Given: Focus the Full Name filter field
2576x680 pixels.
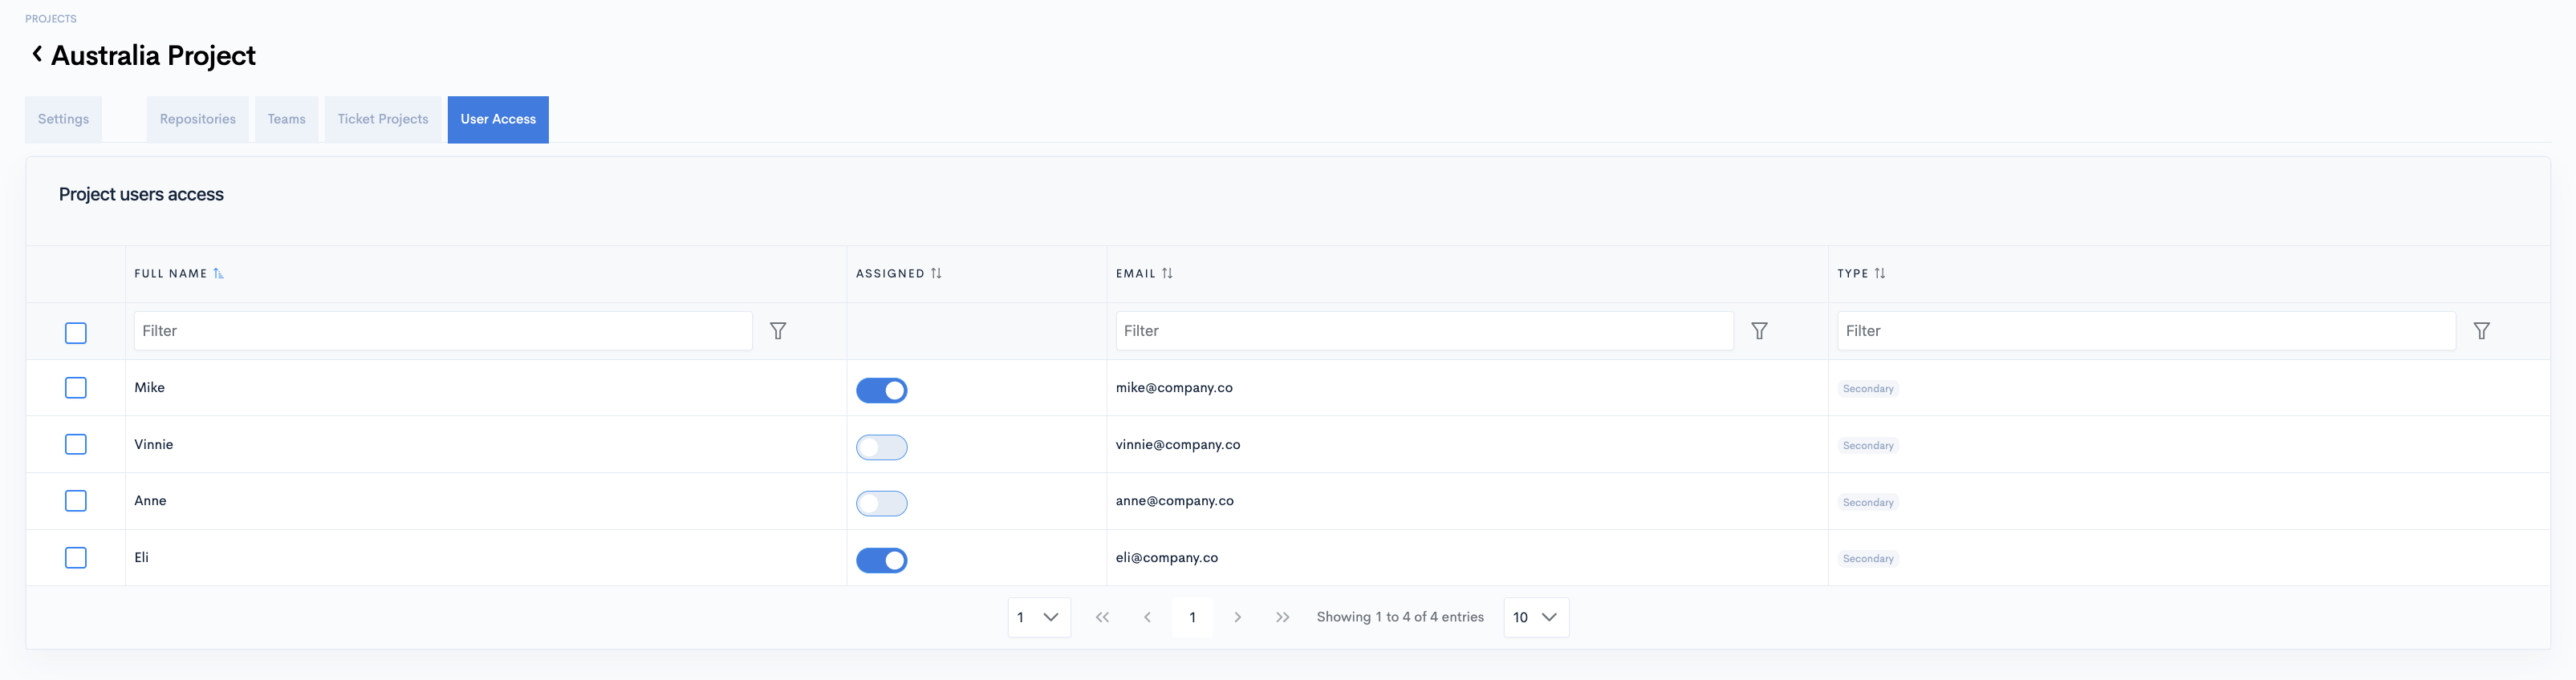Looking at the screenshot, I should pyautogui.click(x=443, y=330).
